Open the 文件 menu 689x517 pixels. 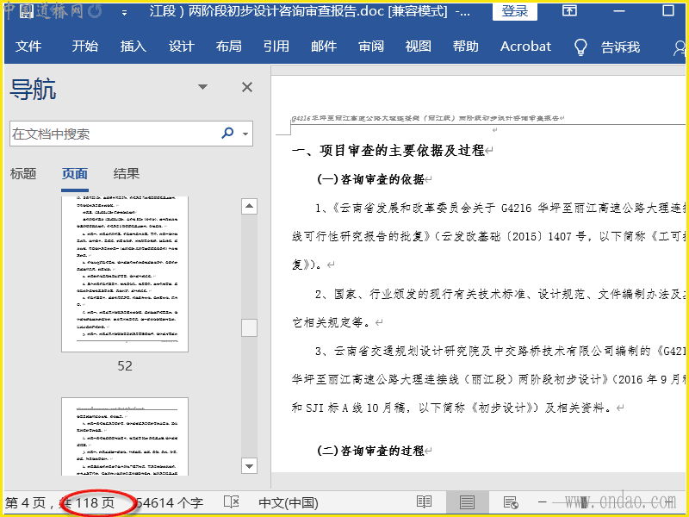coord(28,47)
